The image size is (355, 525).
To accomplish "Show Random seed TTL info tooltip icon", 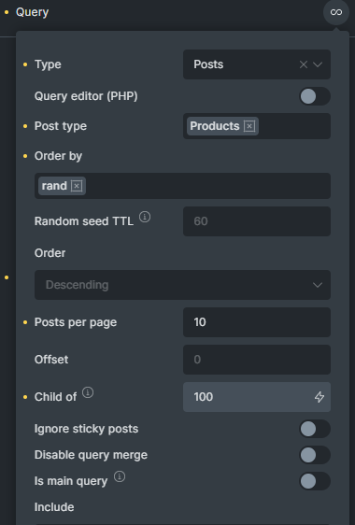I will [145, 217].
